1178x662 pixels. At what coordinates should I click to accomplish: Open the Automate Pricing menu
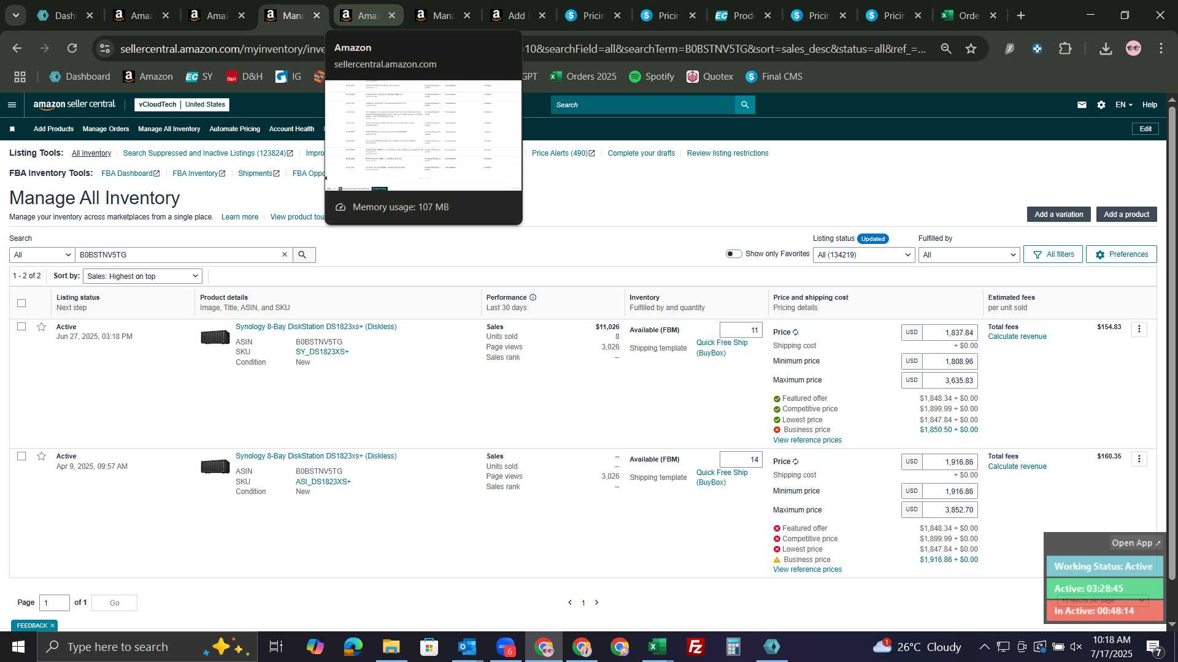pyautogui.click(x=234, y=129)
